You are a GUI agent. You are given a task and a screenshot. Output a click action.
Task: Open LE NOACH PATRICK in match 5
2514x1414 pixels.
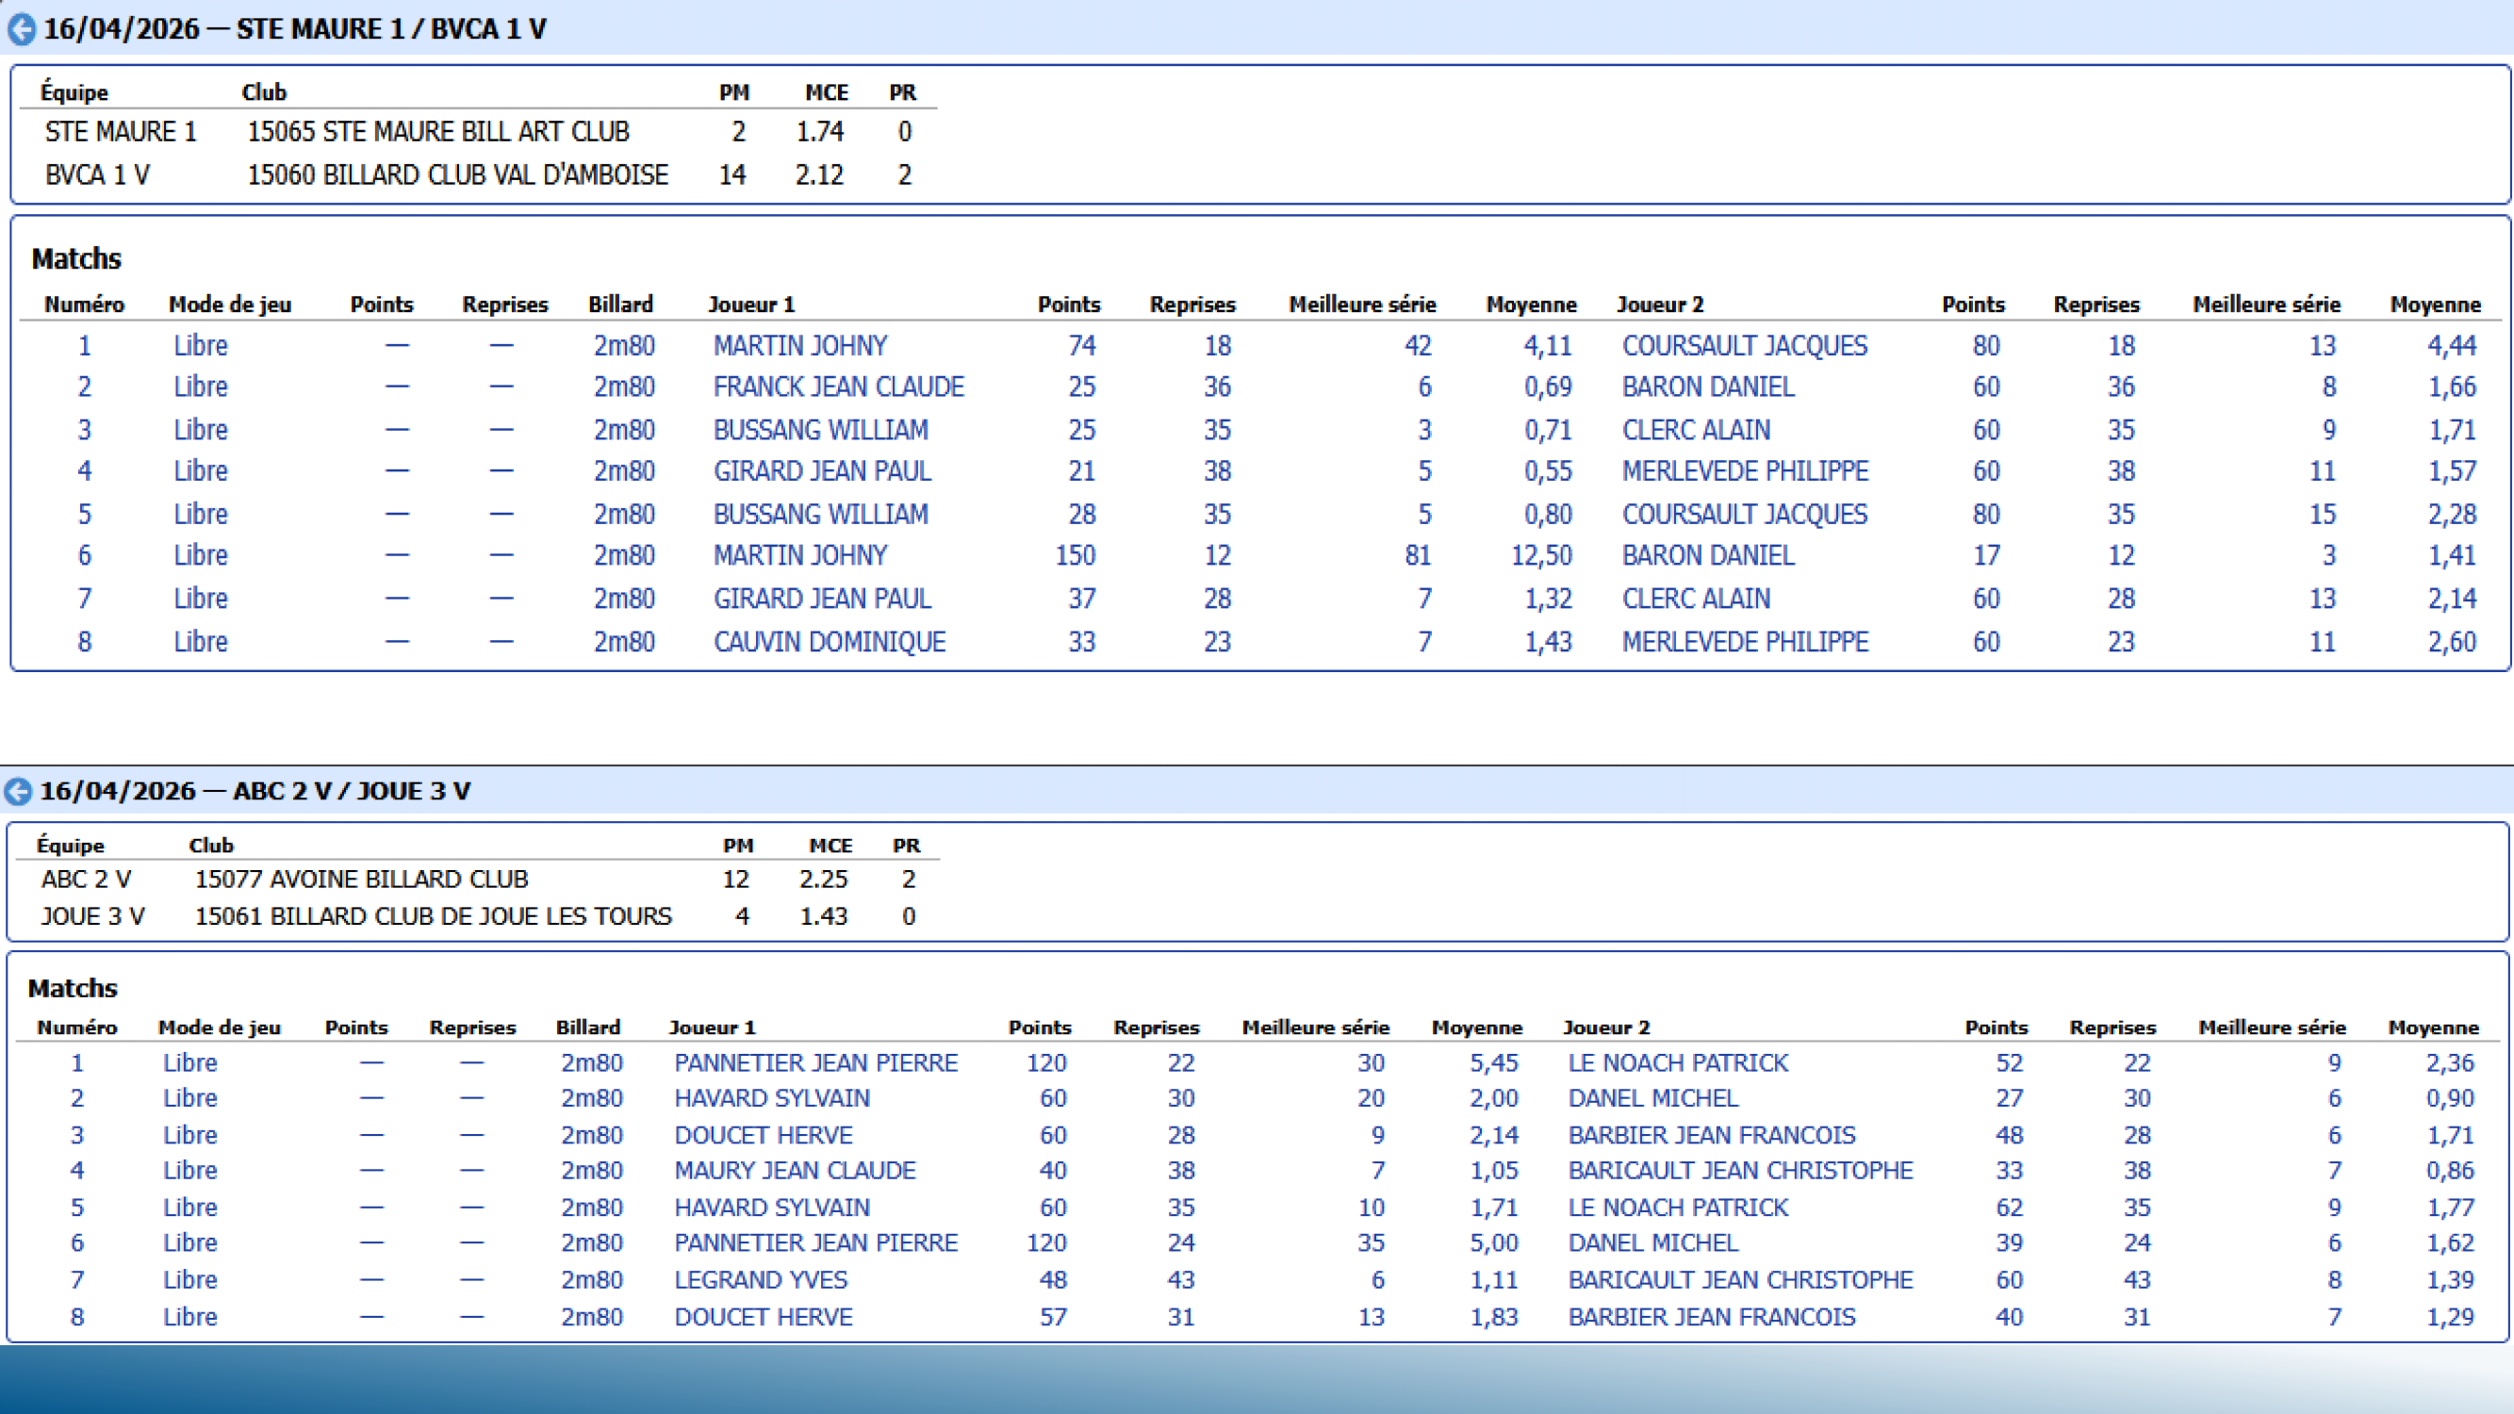[1678, 1208]
